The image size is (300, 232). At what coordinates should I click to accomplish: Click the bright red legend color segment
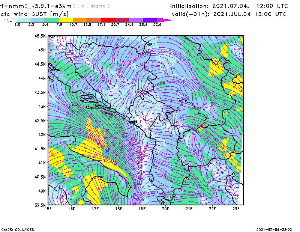pyautogui.click(x=108, y=20)
